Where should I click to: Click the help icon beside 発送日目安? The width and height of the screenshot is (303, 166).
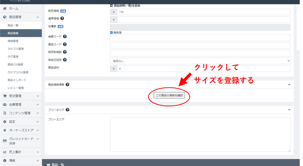click(x=65, y=60)
